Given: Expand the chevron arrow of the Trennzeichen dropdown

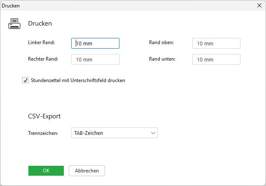Looking at the screenshot, I should point(153,133).
